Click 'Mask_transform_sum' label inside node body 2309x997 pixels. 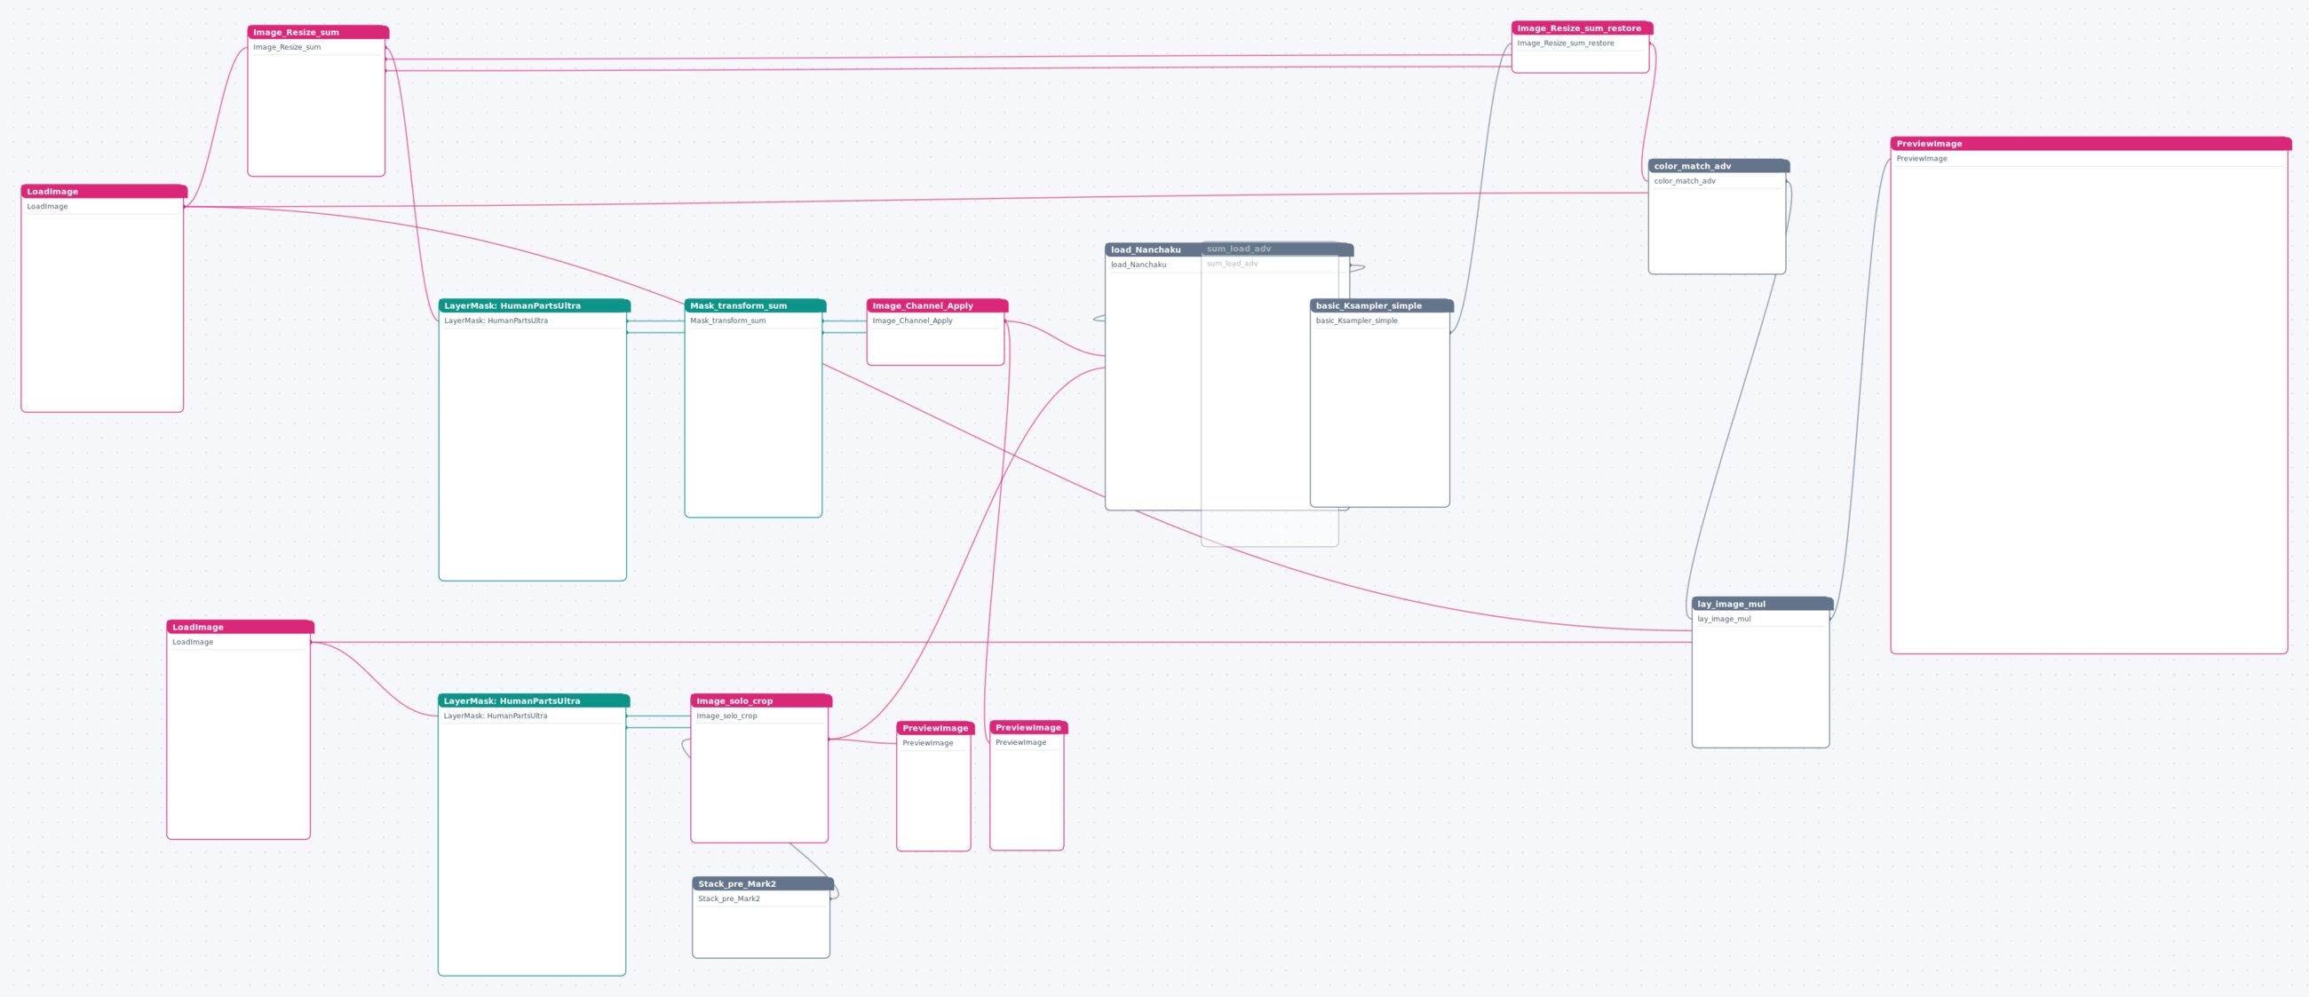pyautogui.click(x=728, y=320)
